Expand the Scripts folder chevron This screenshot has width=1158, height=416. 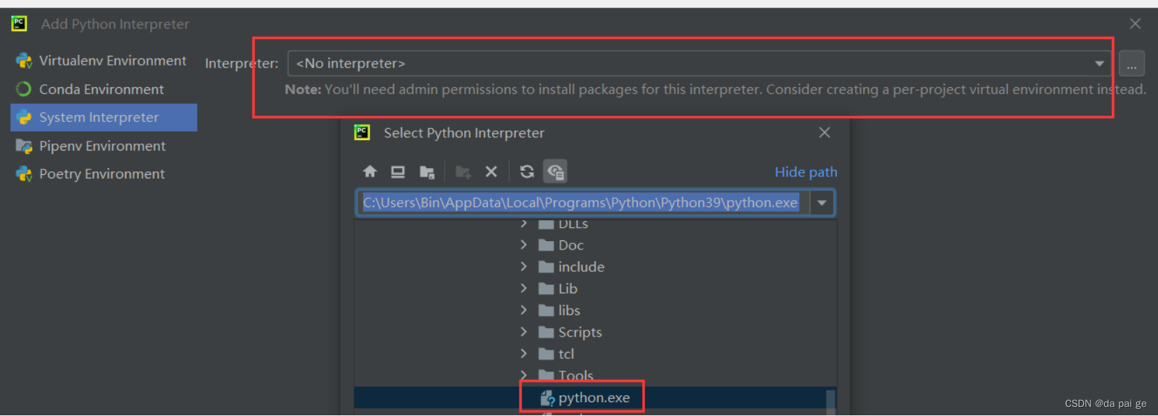point(524,332)
